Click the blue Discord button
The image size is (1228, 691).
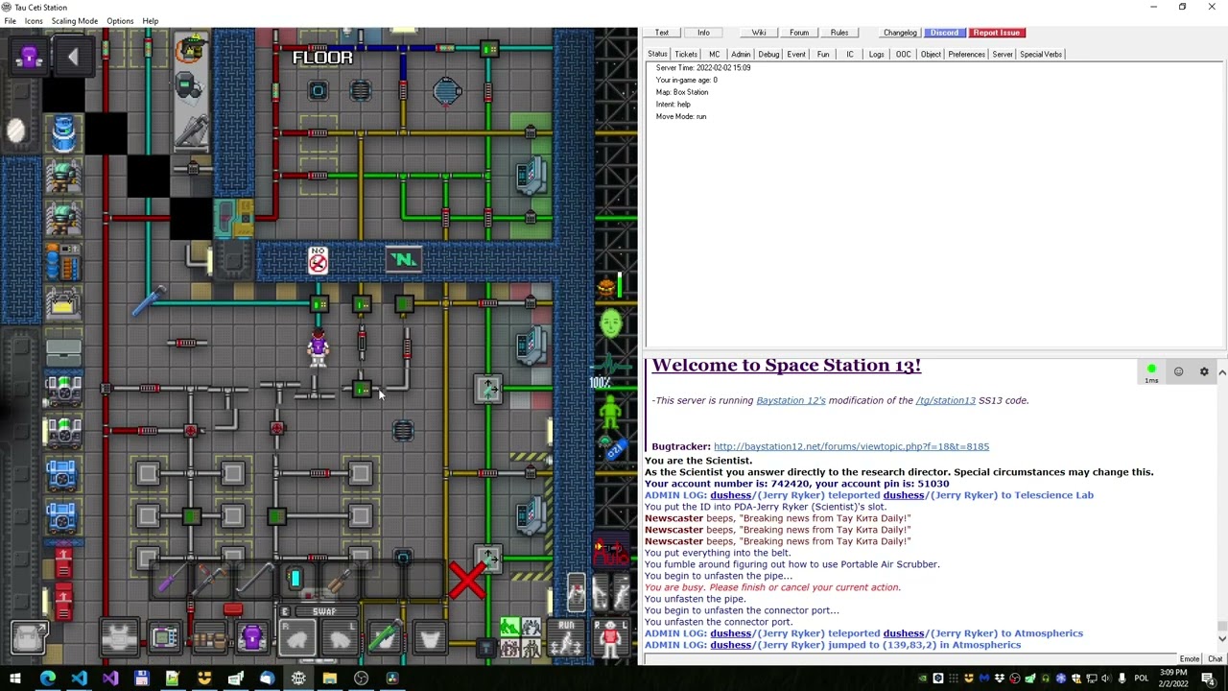(944, 33)
